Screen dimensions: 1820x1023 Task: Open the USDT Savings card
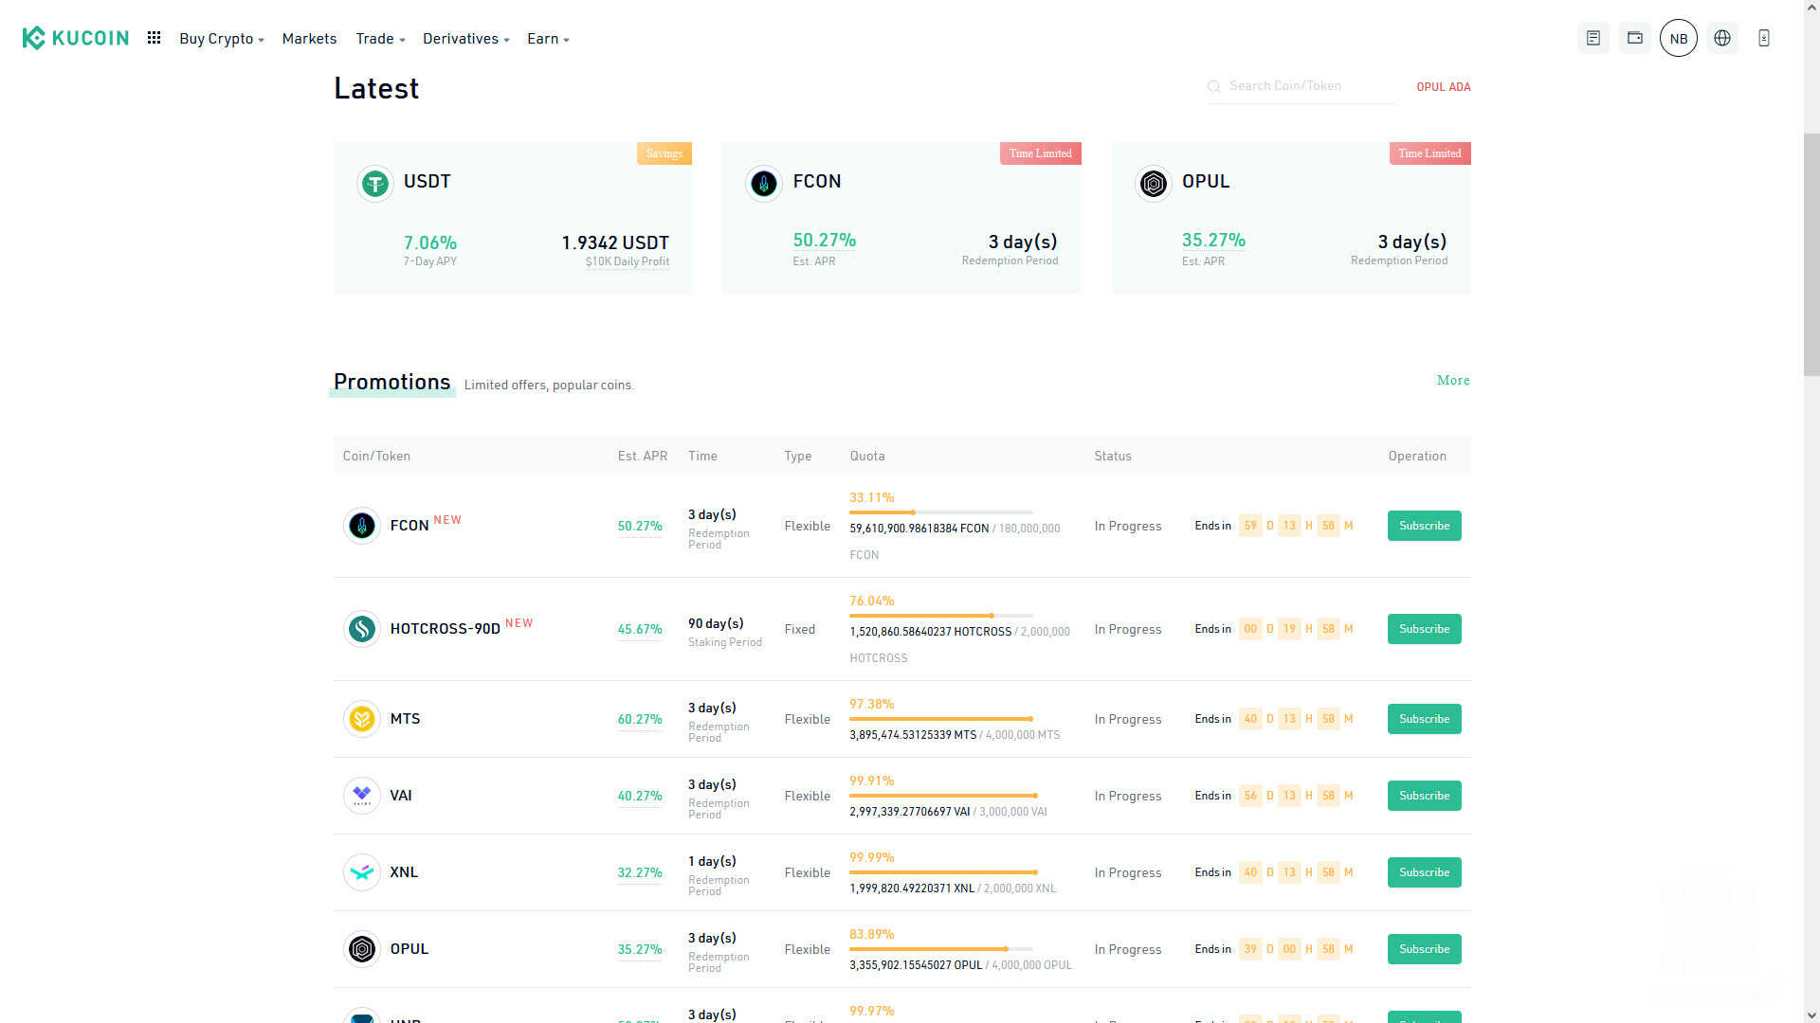[x=513, y=218]
